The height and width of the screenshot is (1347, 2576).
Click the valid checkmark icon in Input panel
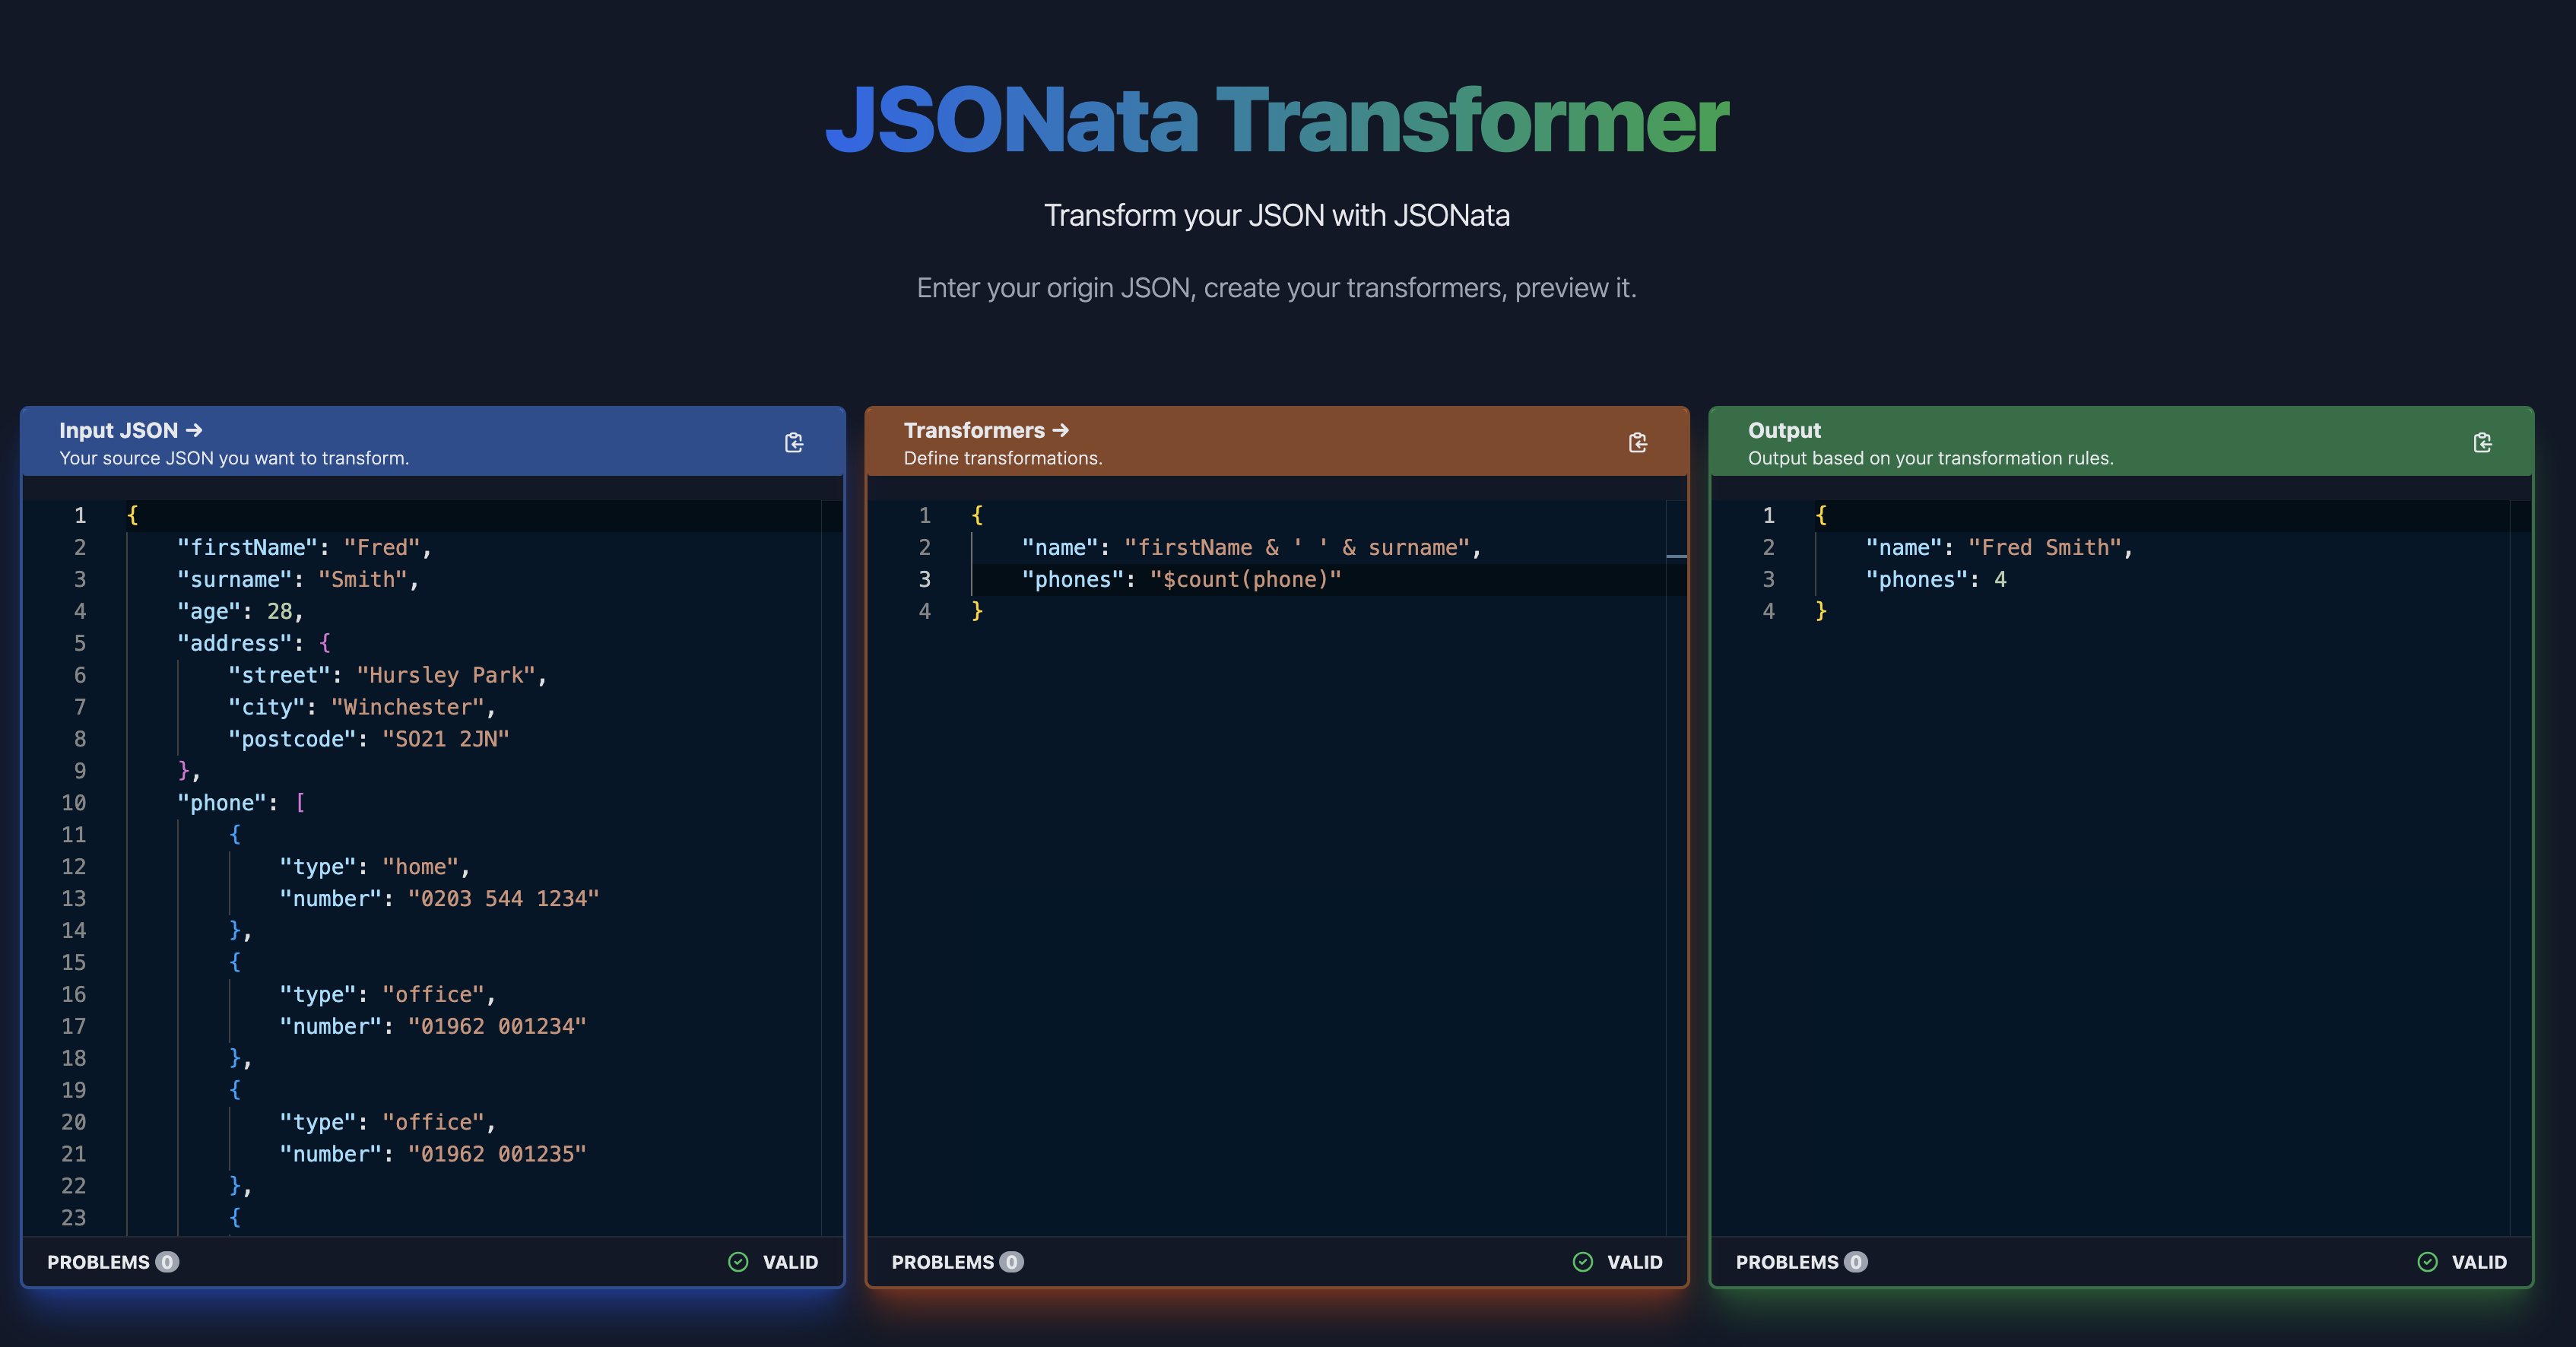[x=738, y=1262]
